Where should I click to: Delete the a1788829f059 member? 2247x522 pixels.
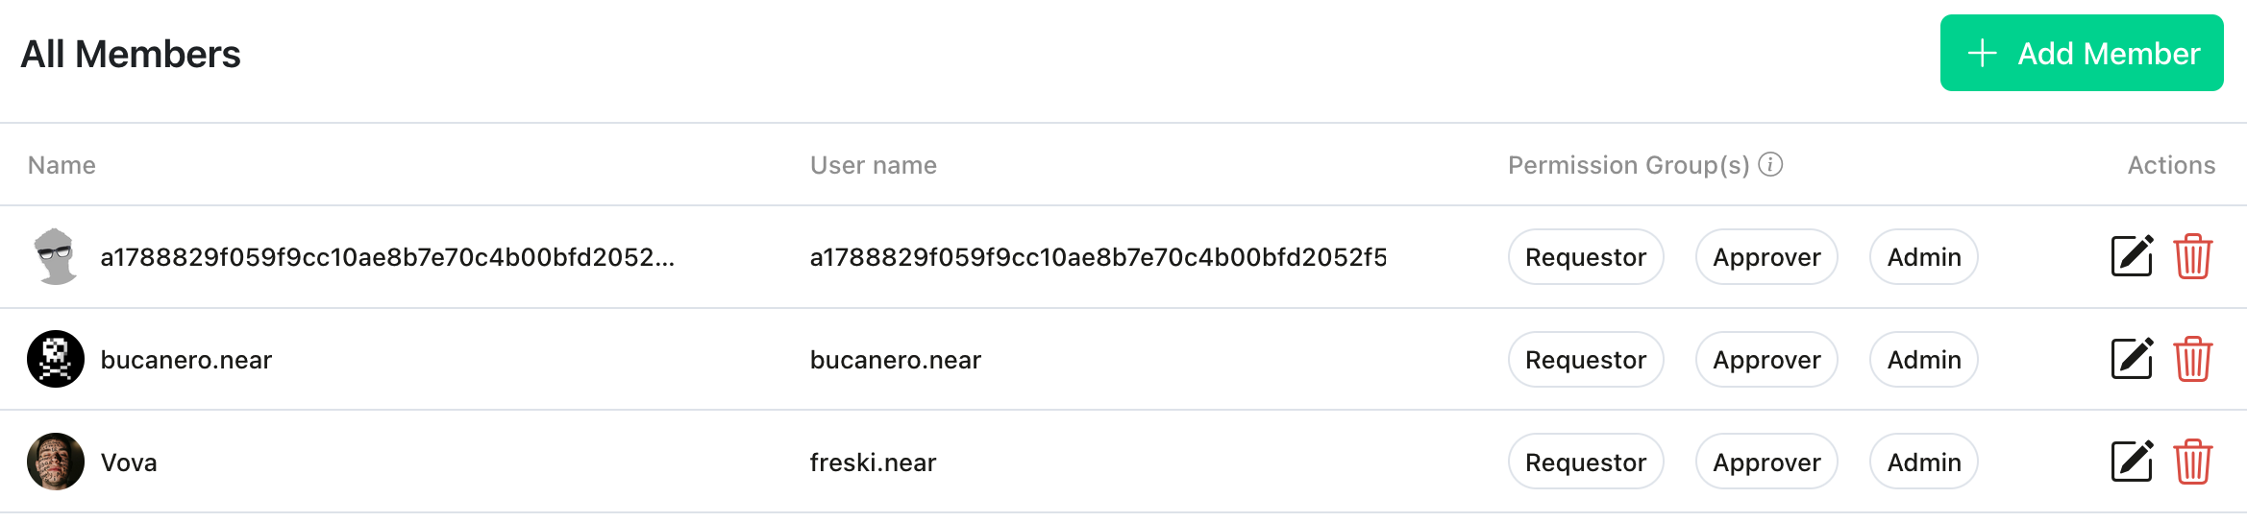[x=2193, y=256]
